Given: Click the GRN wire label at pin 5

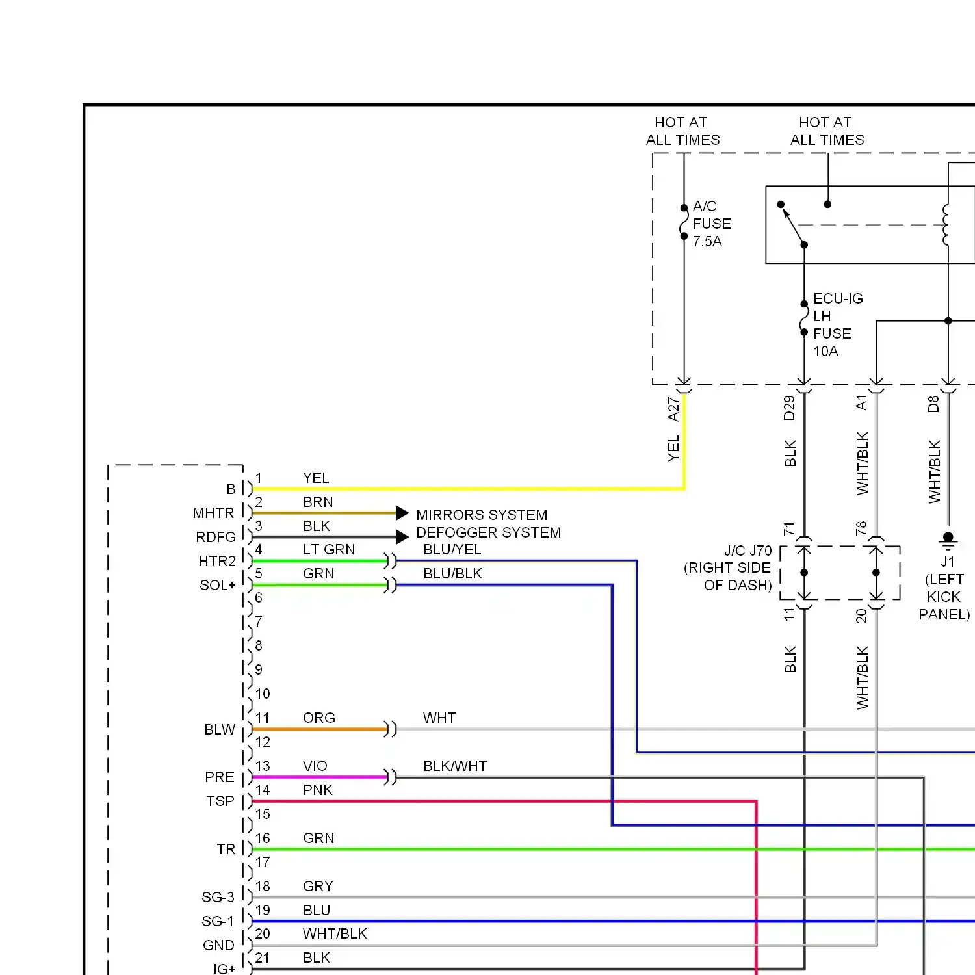Looking at the screenshot, I should pos(318,573).
